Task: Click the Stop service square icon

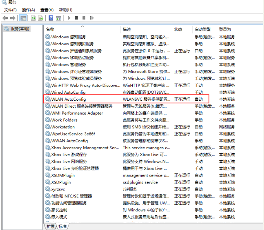Action: pyautogui.click(x=76, y=18)
